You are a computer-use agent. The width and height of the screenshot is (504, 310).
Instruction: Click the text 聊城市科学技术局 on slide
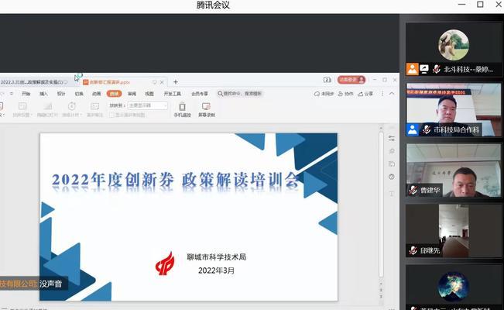pos(216,257)
